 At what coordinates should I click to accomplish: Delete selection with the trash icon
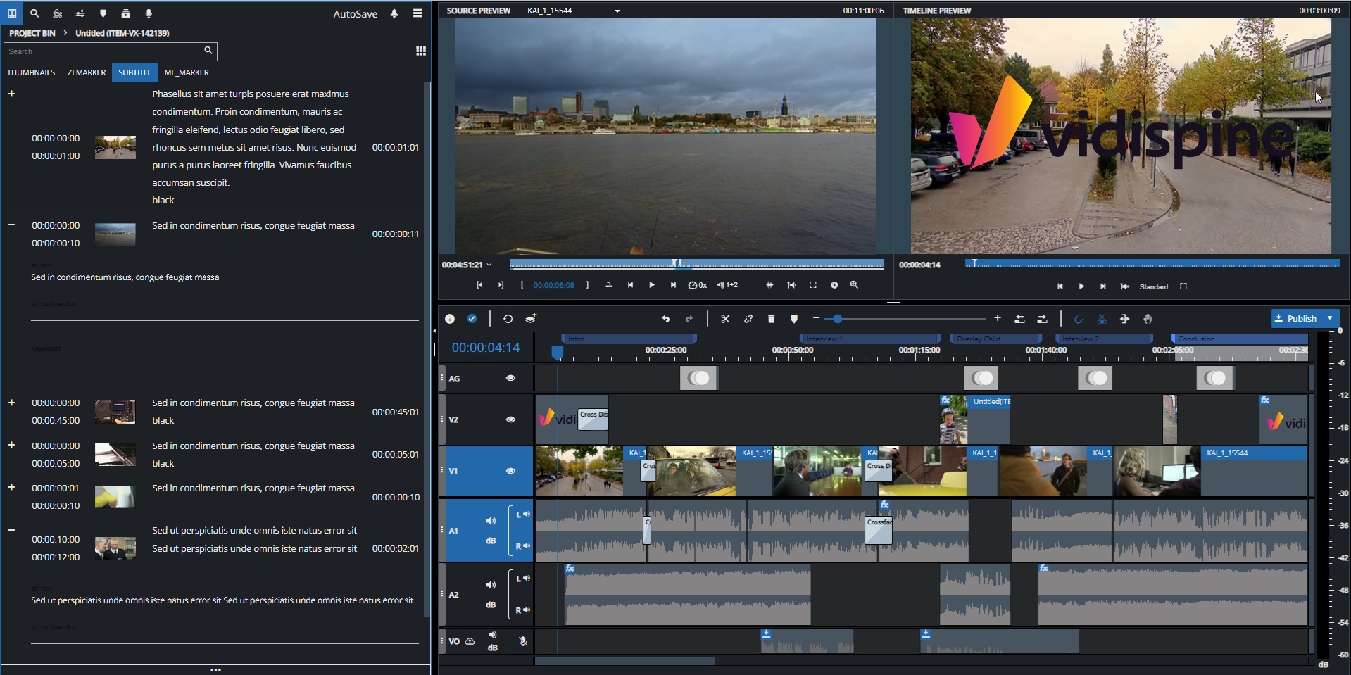pyautogui.click(x=771, y=319)
